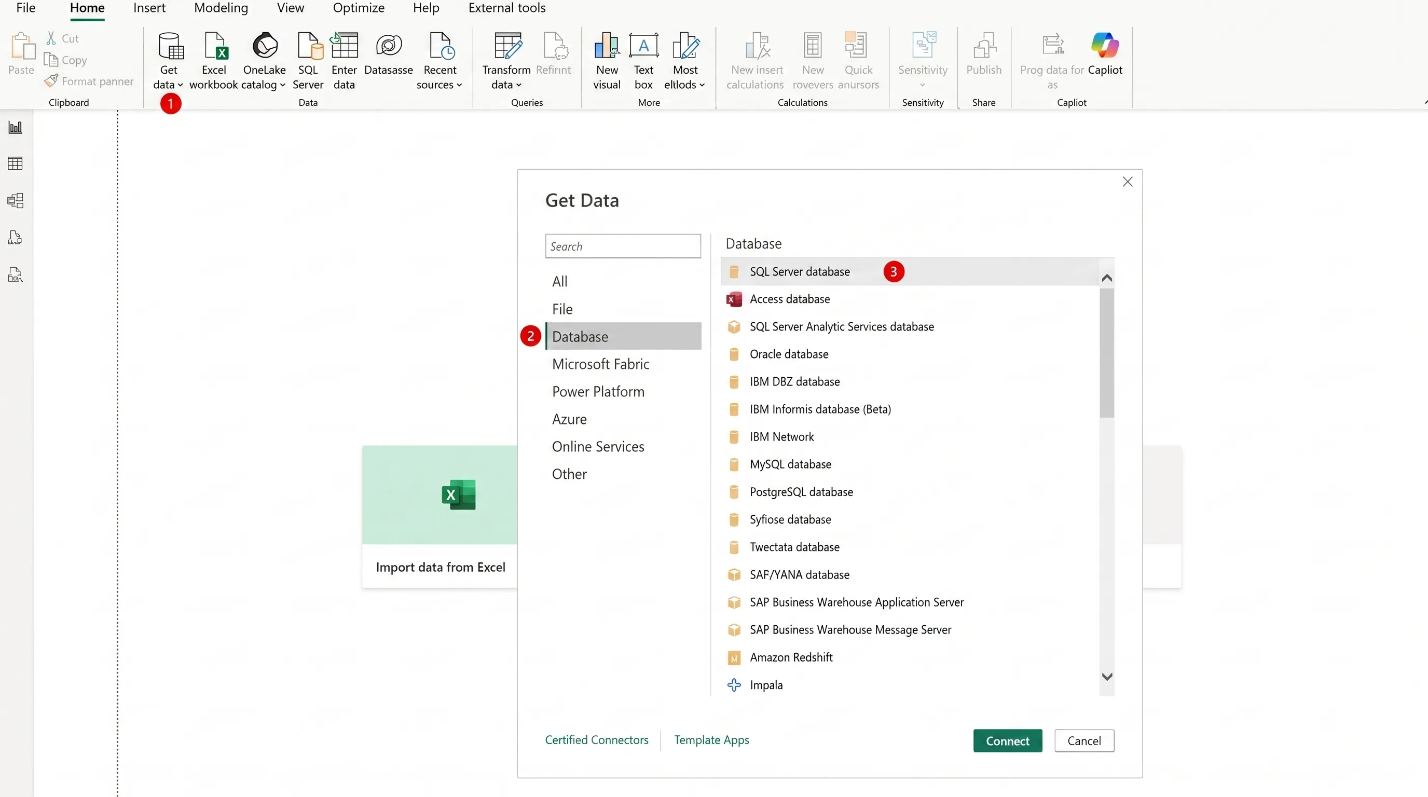Viewport: 1428px width, 797px height.
Task: Close the Get Data dialog
Action: click(x=1128, y=182)
